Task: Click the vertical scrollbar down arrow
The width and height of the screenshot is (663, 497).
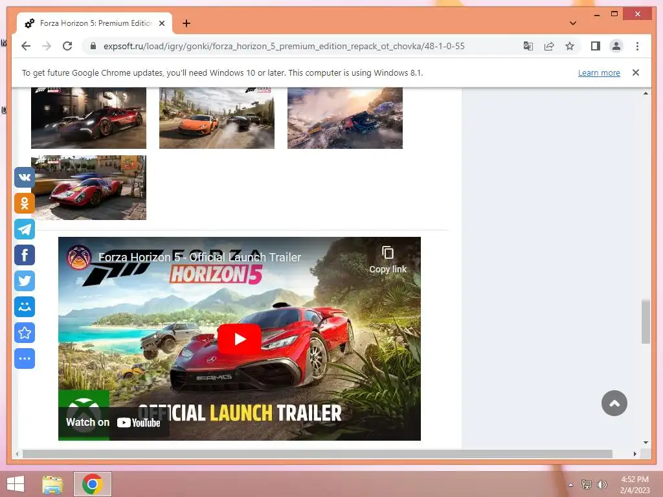Action: click(x=646, y=443)
